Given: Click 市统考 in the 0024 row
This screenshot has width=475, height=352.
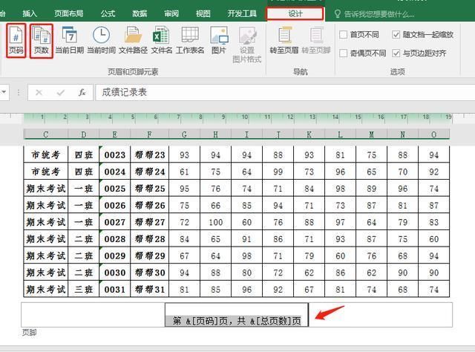Looking at the screenshot, I should pos(46,172).
